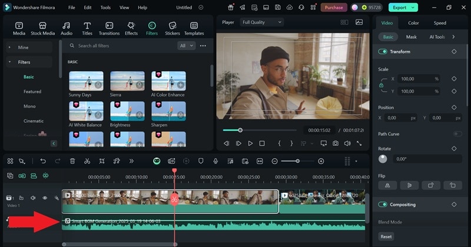The width and height of the screenshot is (471, 247).
Task: Open the Full Quality dropdown
Action: (261, 22)
